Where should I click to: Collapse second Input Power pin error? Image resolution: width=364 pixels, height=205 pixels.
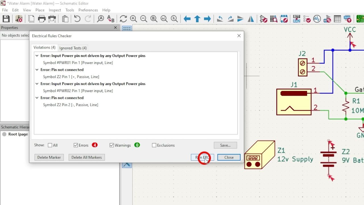(x=37, y=84)
